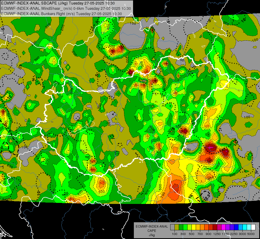
Task: Select the pure blue legend swatch
Action: tap(236, 227)
